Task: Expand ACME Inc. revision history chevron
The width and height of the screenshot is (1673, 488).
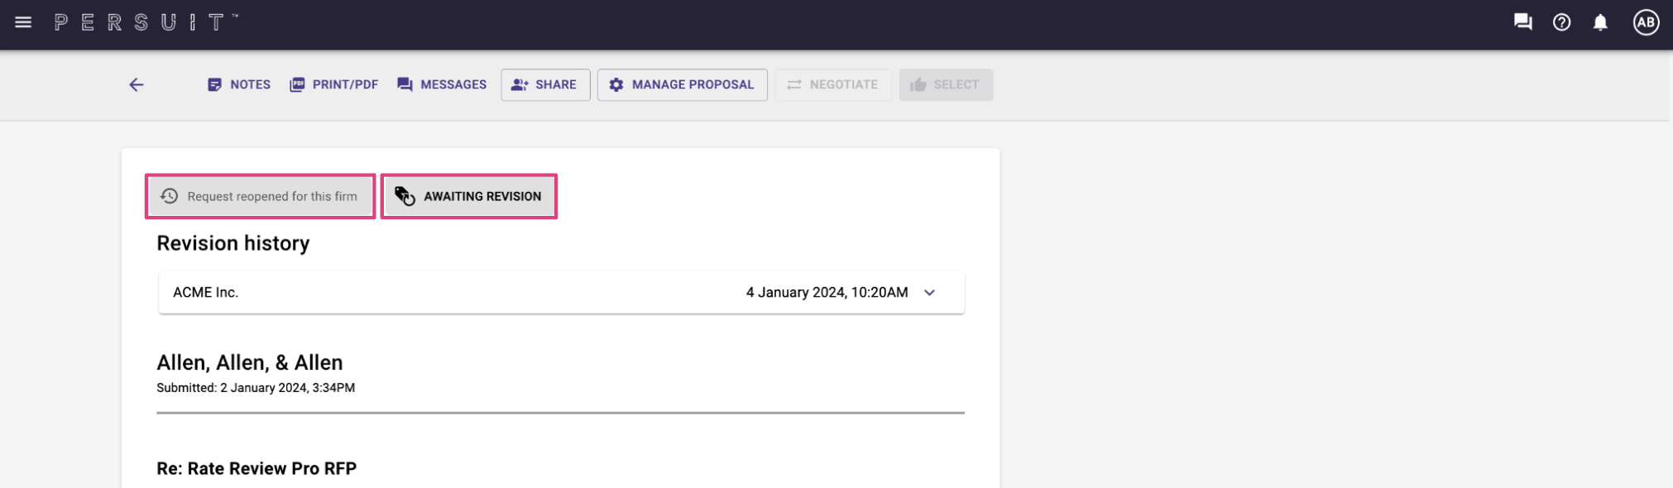Action: [929, 293]
